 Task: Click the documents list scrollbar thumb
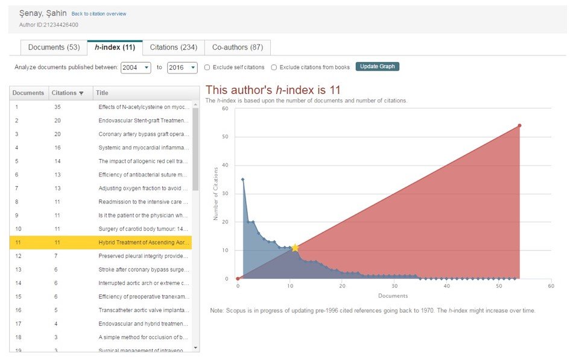coord(195,149)
